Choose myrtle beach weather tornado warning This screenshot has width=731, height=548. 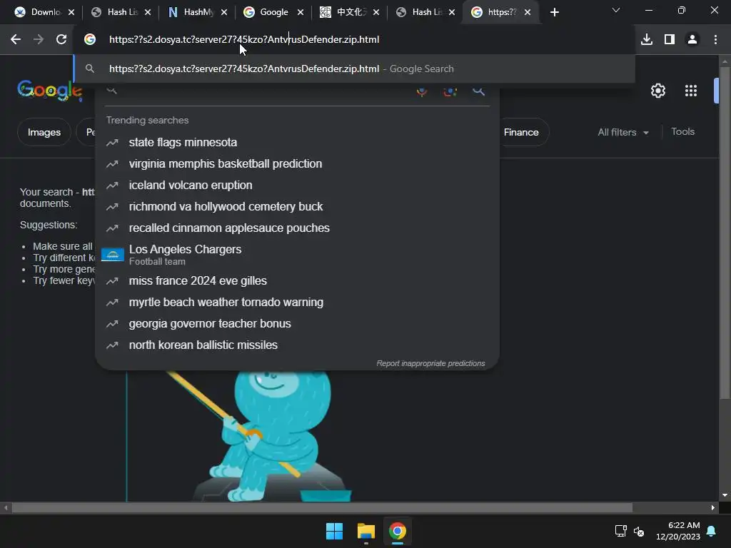point(297,303)
